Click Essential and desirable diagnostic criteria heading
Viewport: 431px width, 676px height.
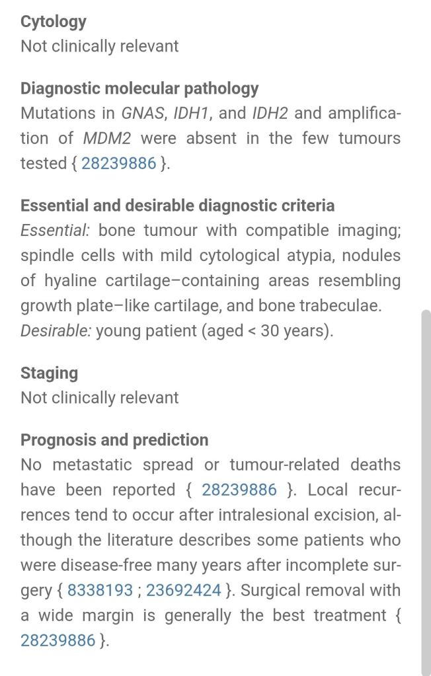[177, 205]
